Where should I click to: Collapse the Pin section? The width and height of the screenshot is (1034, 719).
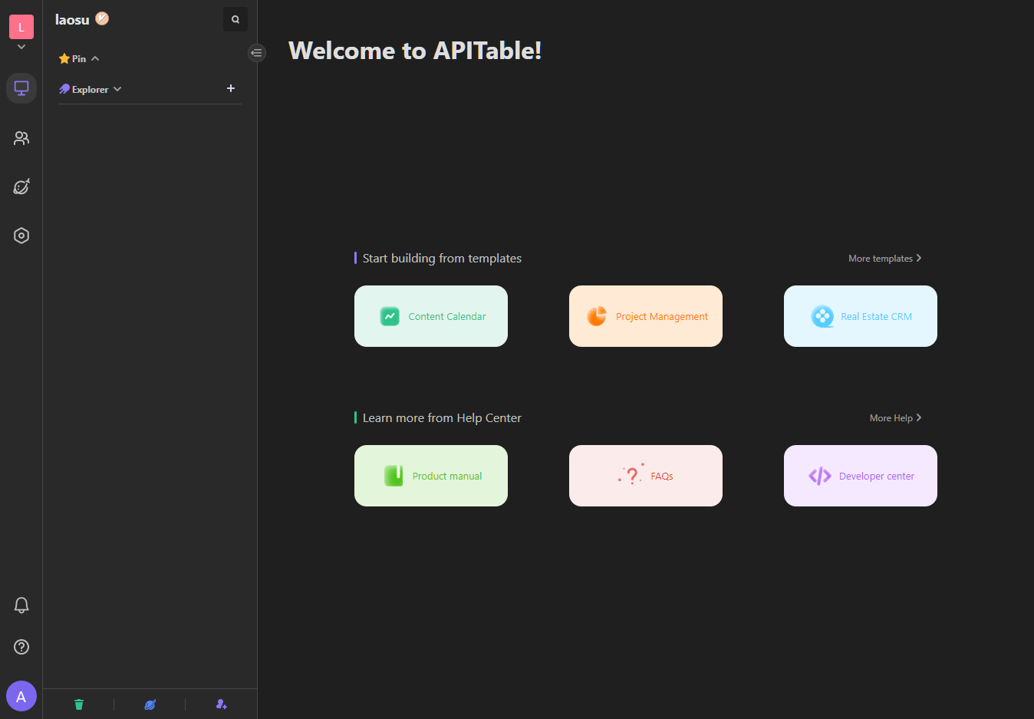coord(95,58)
